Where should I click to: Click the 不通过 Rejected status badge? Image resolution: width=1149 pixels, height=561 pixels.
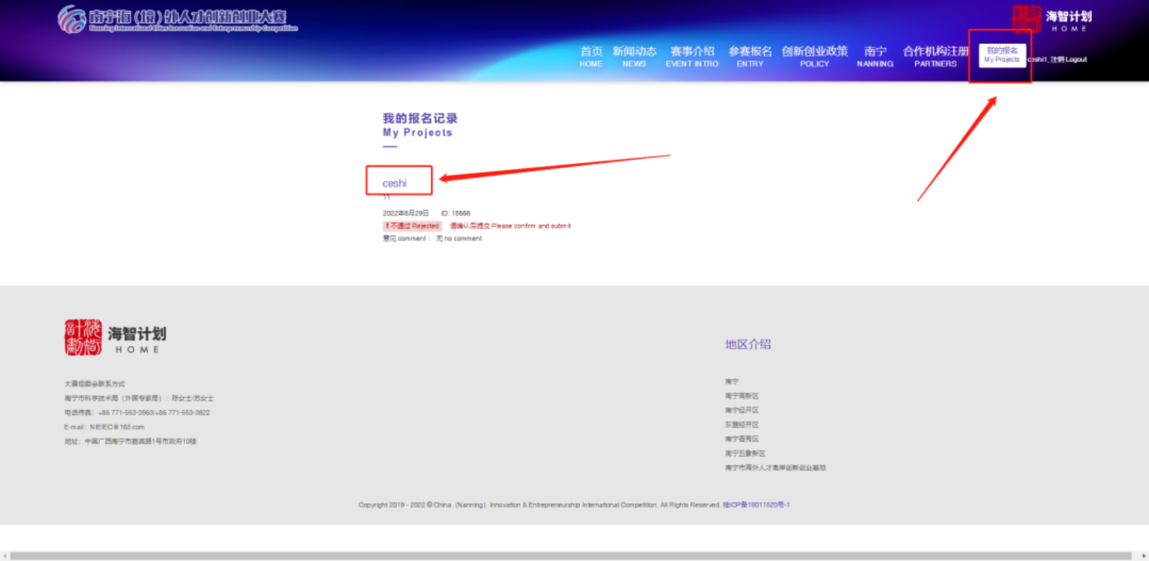412,226
